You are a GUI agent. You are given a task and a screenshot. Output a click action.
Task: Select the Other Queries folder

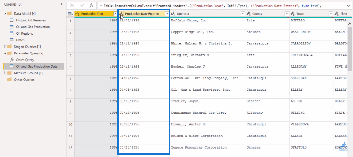[x=24, y=80]
